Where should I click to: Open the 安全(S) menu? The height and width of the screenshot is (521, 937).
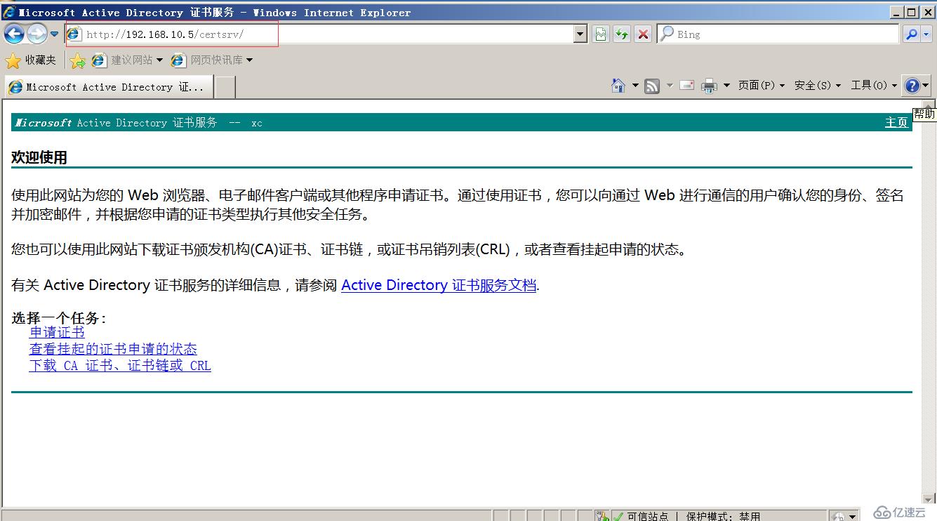pos(818,86)
